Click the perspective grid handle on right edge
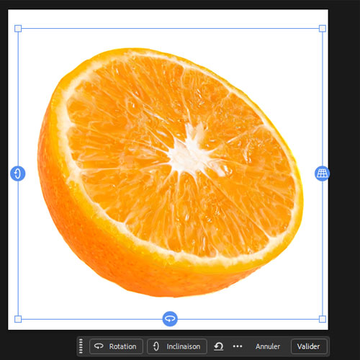The height and width of the screenshot is (360, 360). [322, 174]
